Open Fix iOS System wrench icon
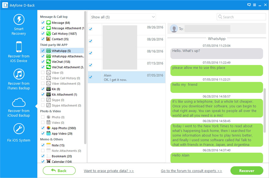Screen dimensions: 269x178 click(19, 129)
